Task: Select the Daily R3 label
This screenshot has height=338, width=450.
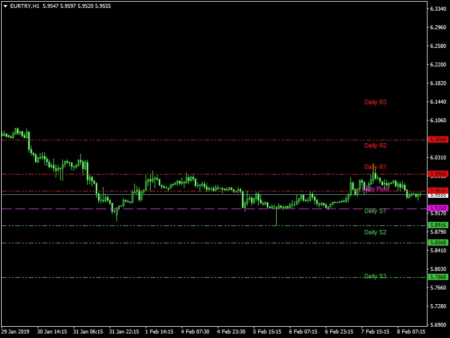Action: (375, 103)
